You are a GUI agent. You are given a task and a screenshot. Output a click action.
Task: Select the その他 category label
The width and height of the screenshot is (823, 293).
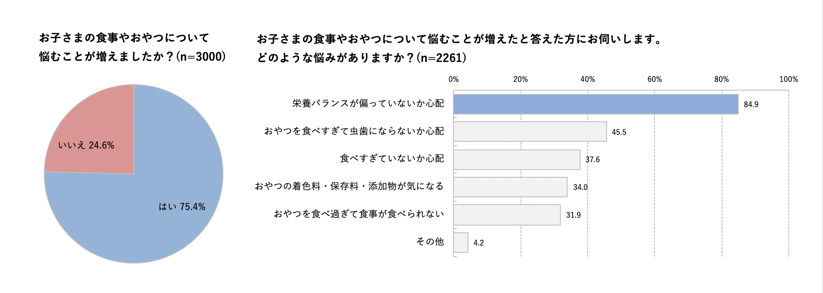click(x=430, y=242)
